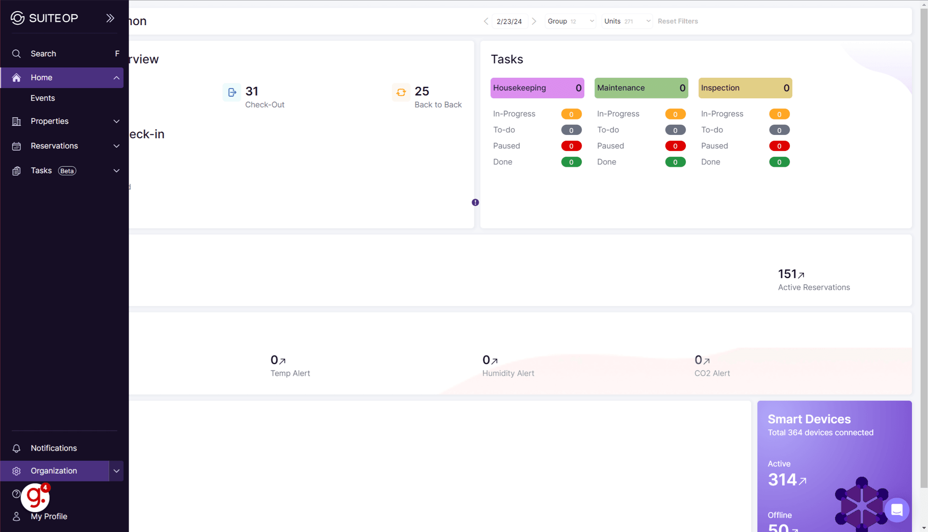Click the G2 badge icon
Viewport: 928px width, 532px height.
35,497
